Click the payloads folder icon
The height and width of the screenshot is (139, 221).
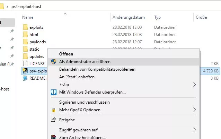tap(25, 42)
